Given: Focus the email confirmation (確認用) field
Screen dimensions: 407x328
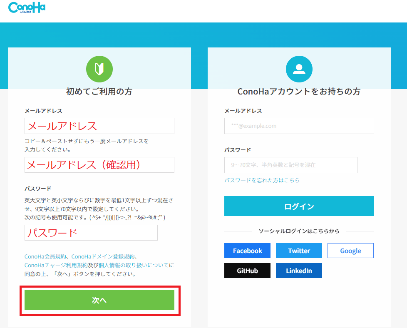Looking at the screenshot, I should [99, 165].
